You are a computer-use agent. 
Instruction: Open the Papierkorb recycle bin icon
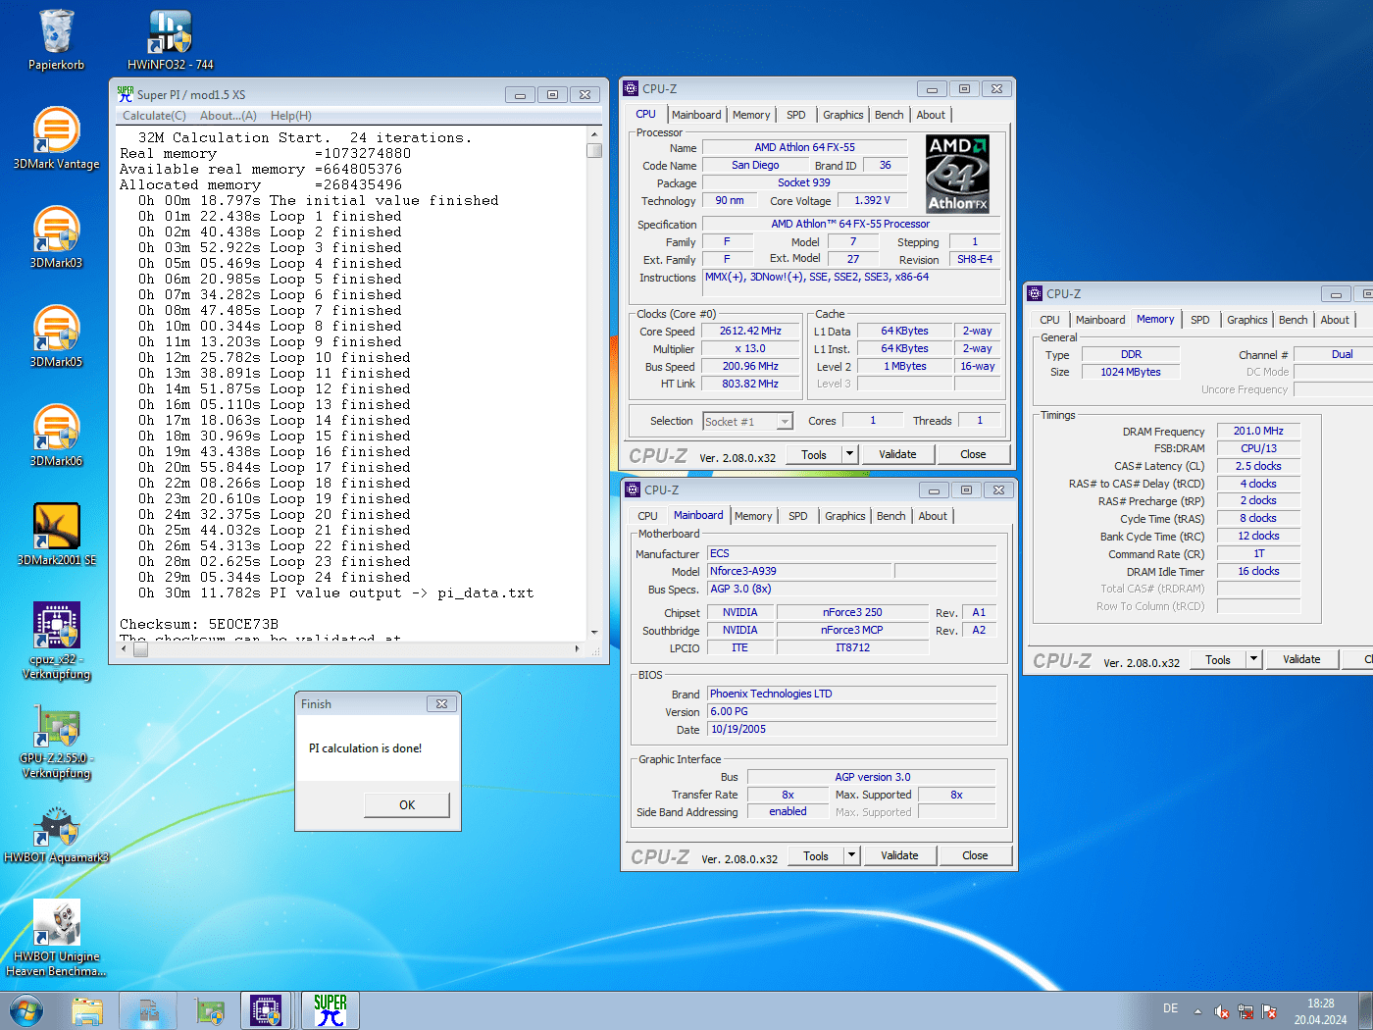pos(56,40)
